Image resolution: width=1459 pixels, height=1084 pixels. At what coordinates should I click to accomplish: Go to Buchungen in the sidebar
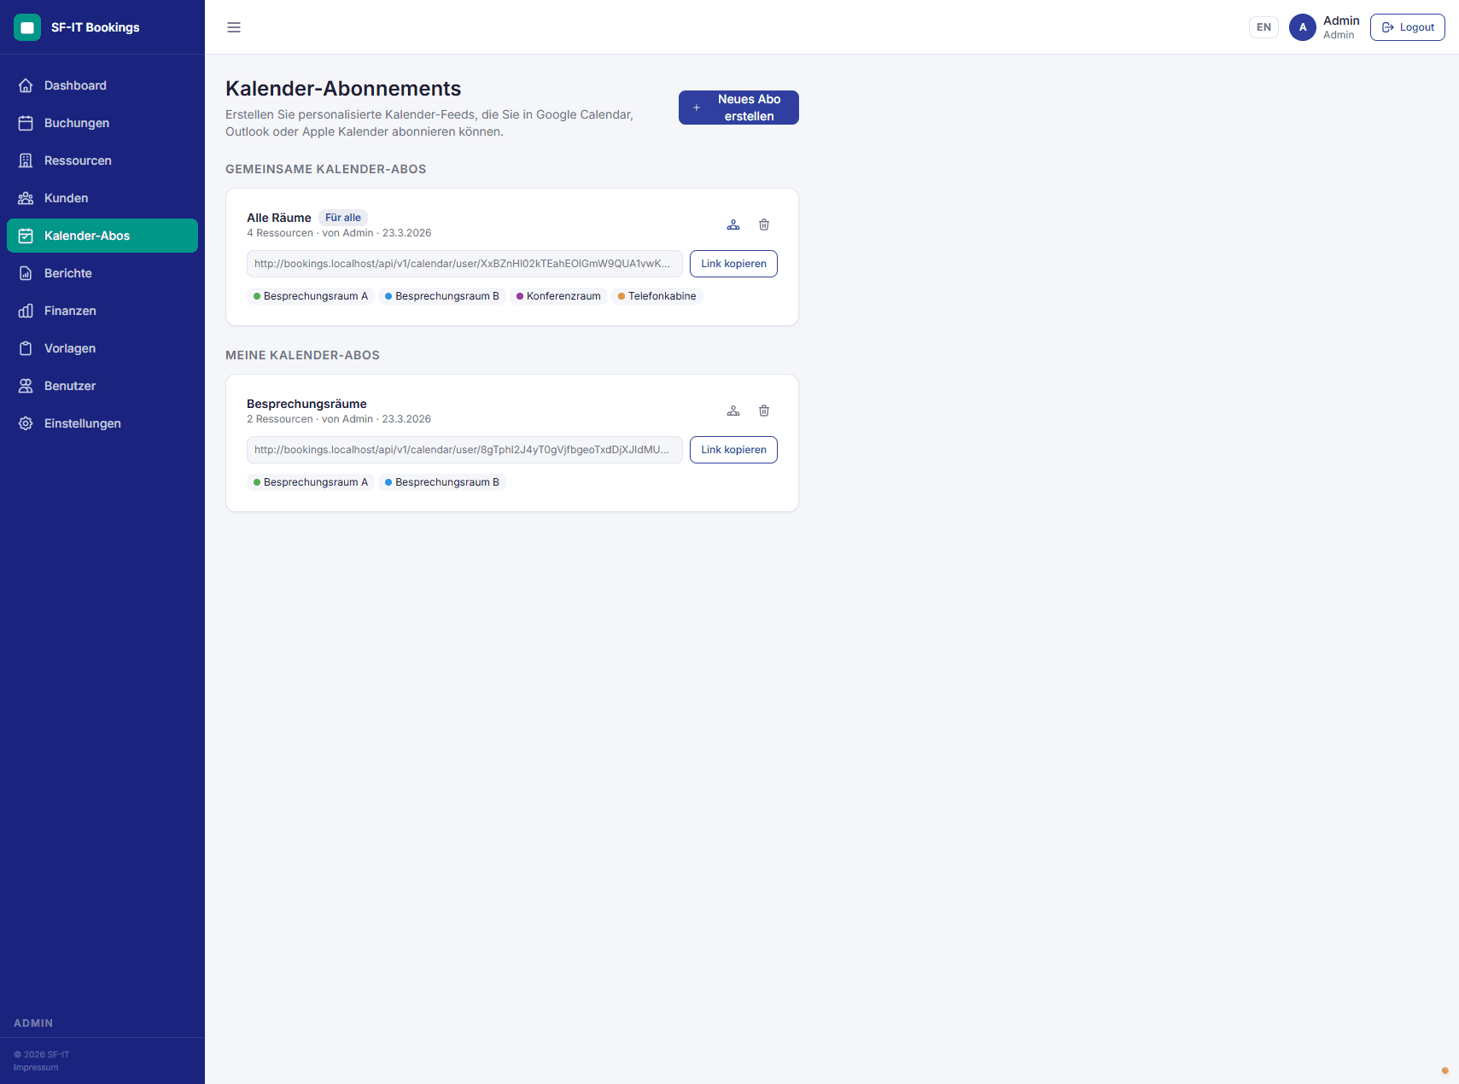click(102, 123)
